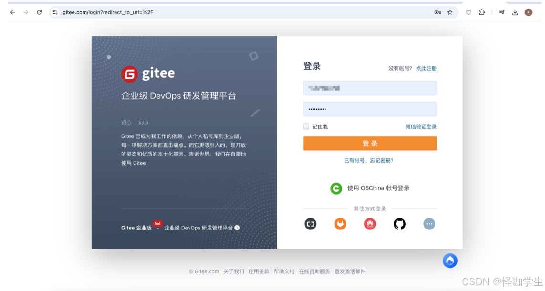545x291 pixels.
Task: Click the shield extension icon
Action: coord(469,12)
